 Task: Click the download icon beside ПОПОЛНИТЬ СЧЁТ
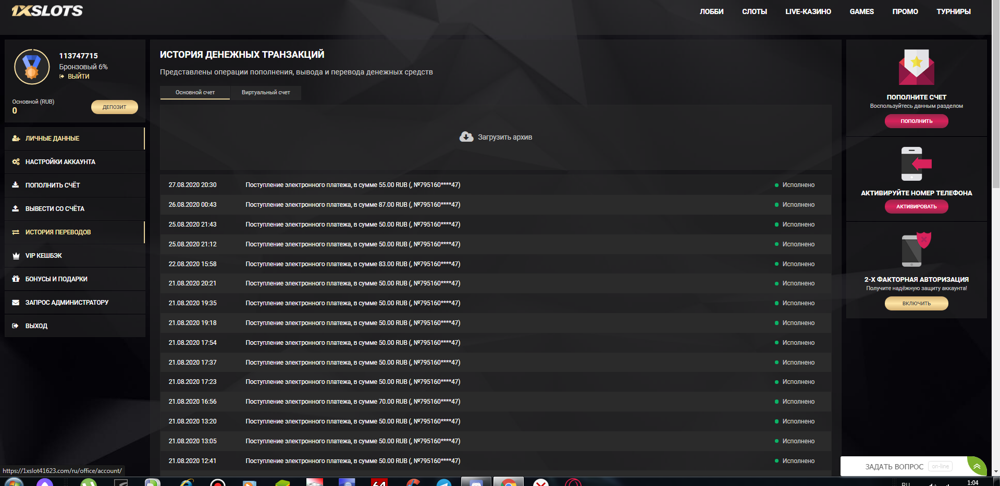tap(16, 185)
